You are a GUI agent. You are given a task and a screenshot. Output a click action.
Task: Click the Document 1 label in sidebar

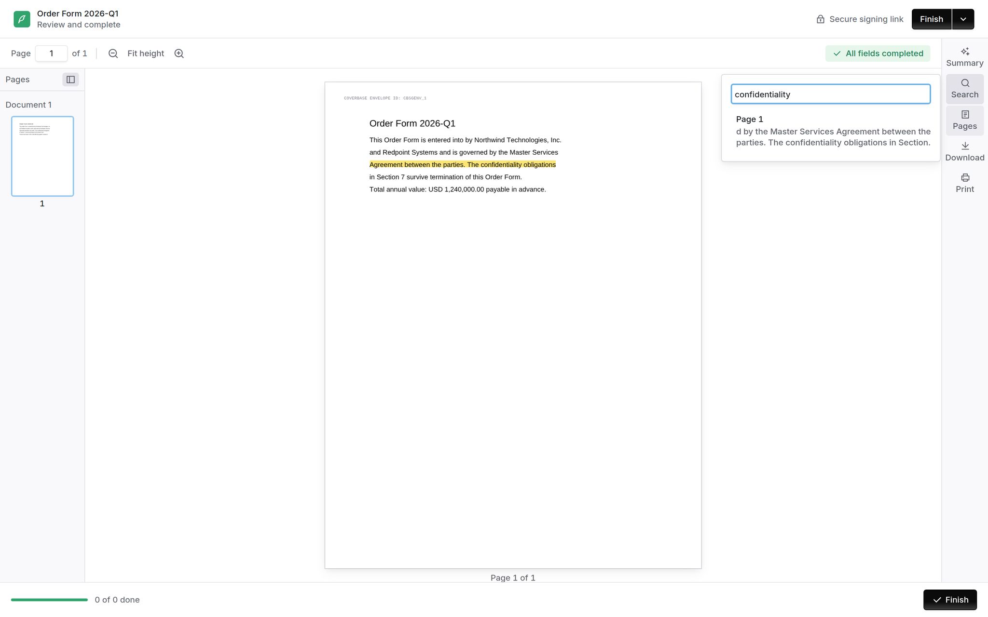[28, 105]
